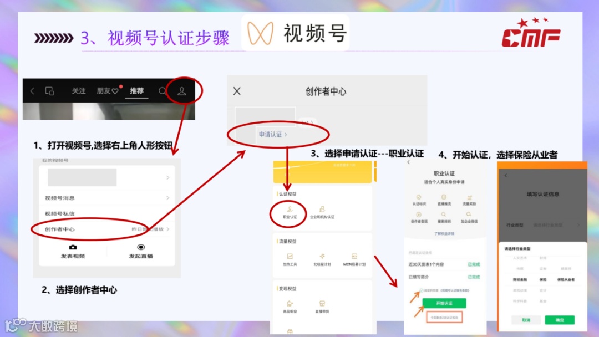This screenshot has height=337, width=599.
Task: Tap the 变现权益 section heading
Action: [287, 289]
